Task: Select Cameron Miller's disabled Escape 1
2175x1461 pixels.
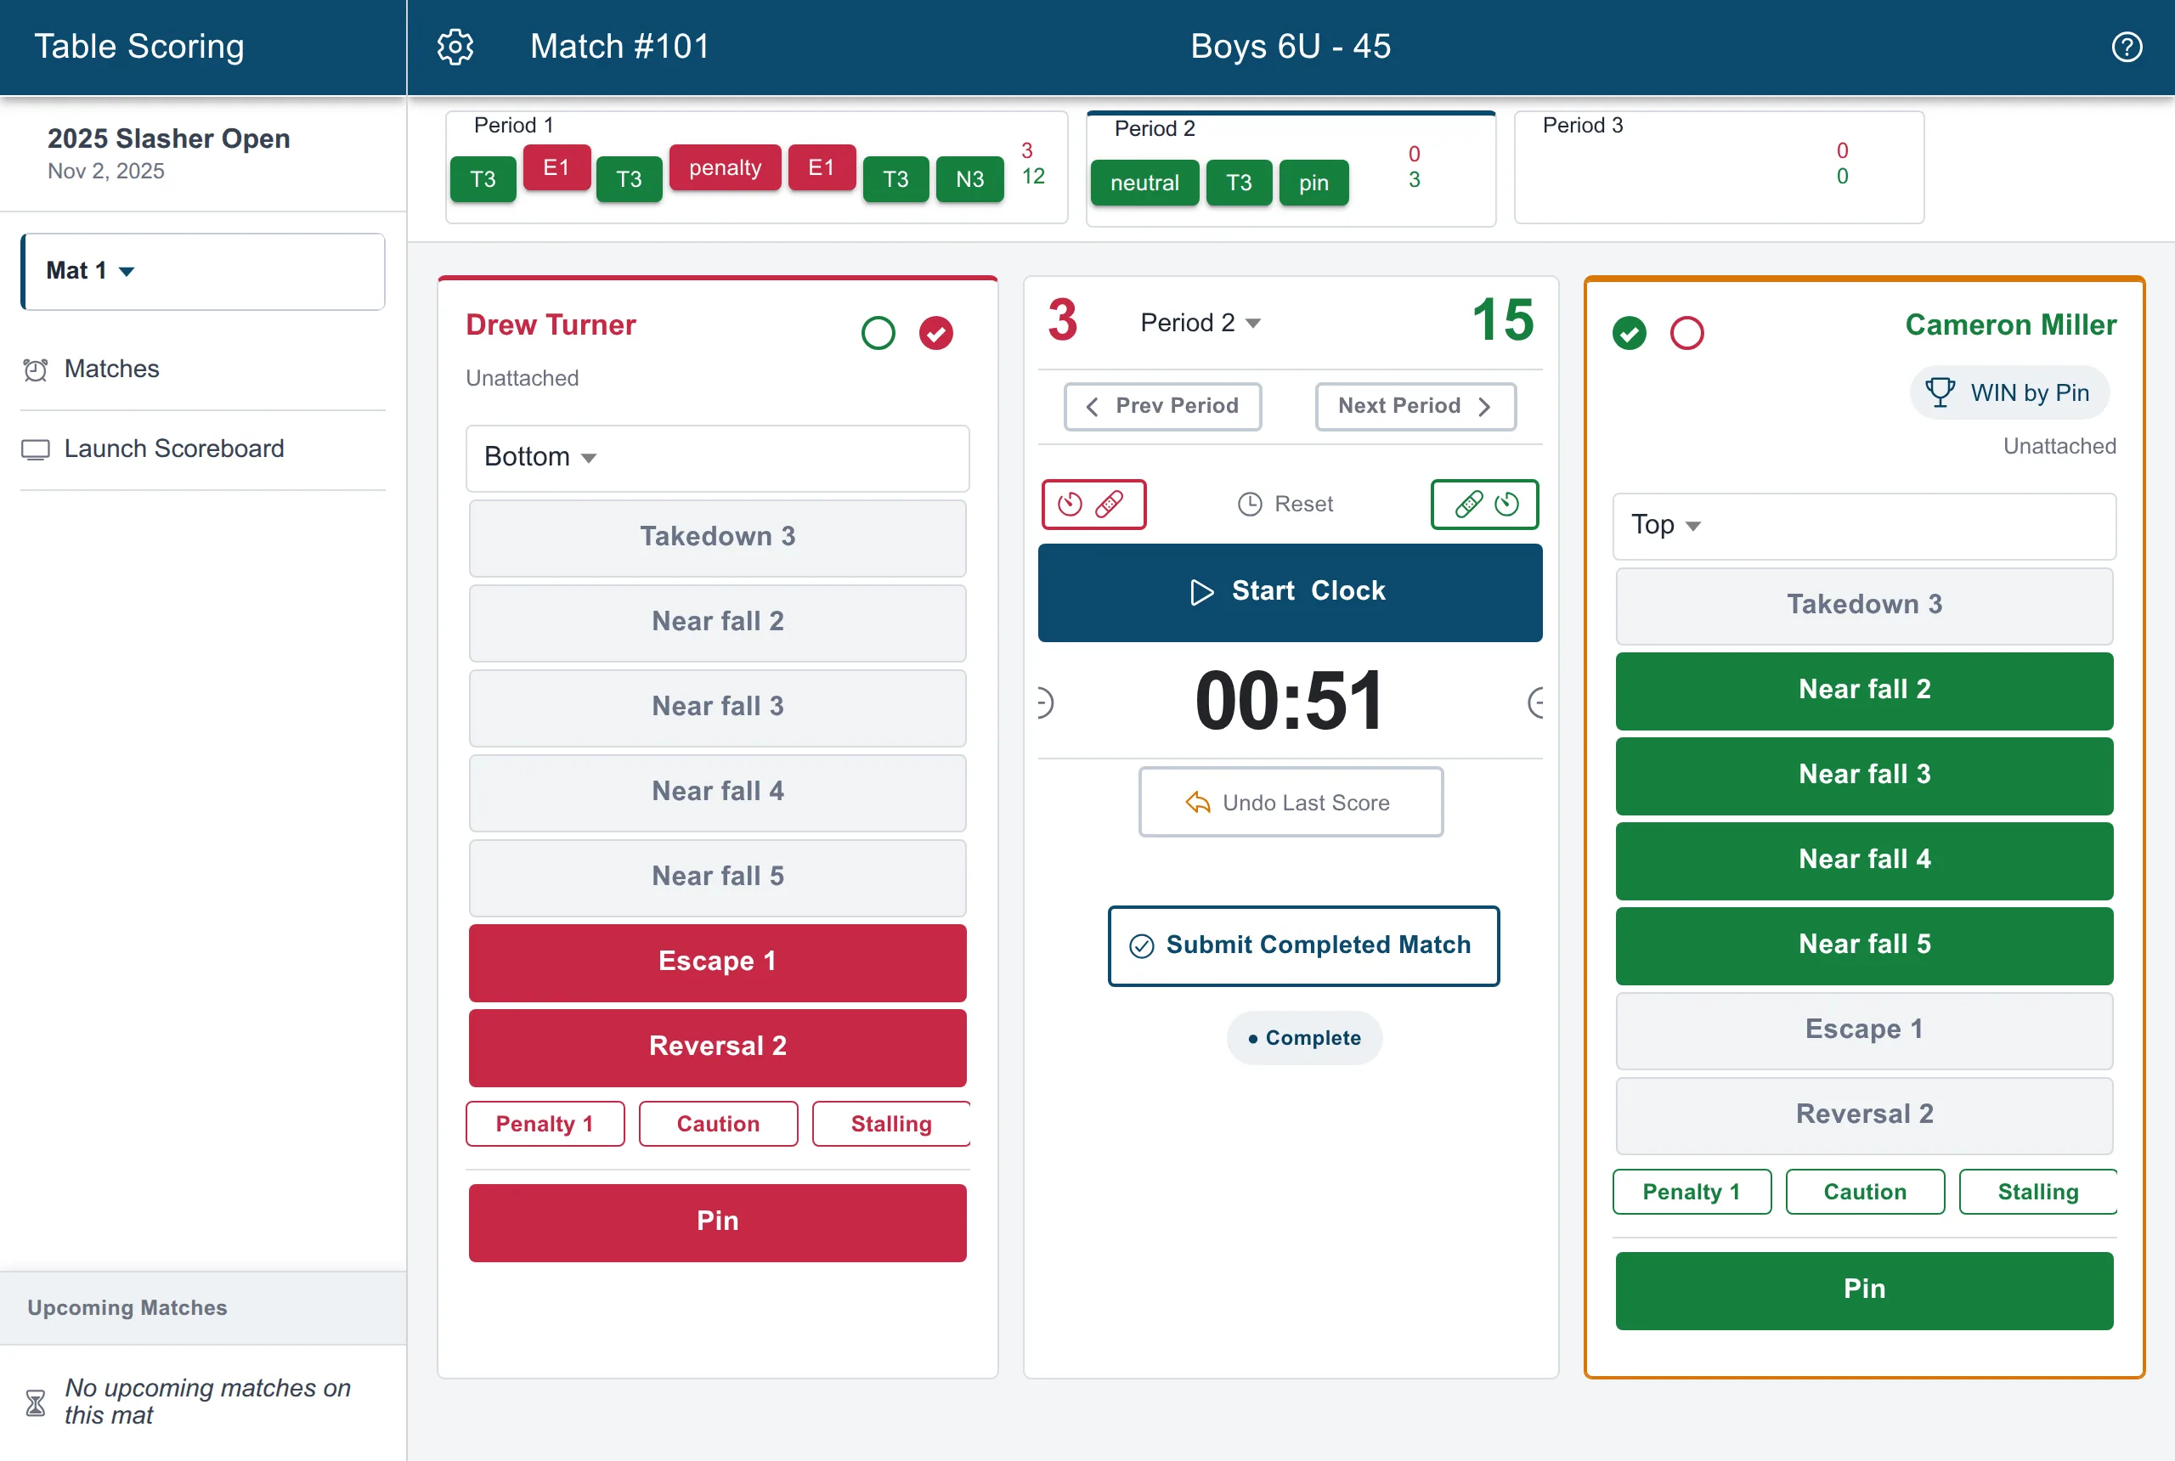Action: pyautogui.click(x=1864, y=1030)
